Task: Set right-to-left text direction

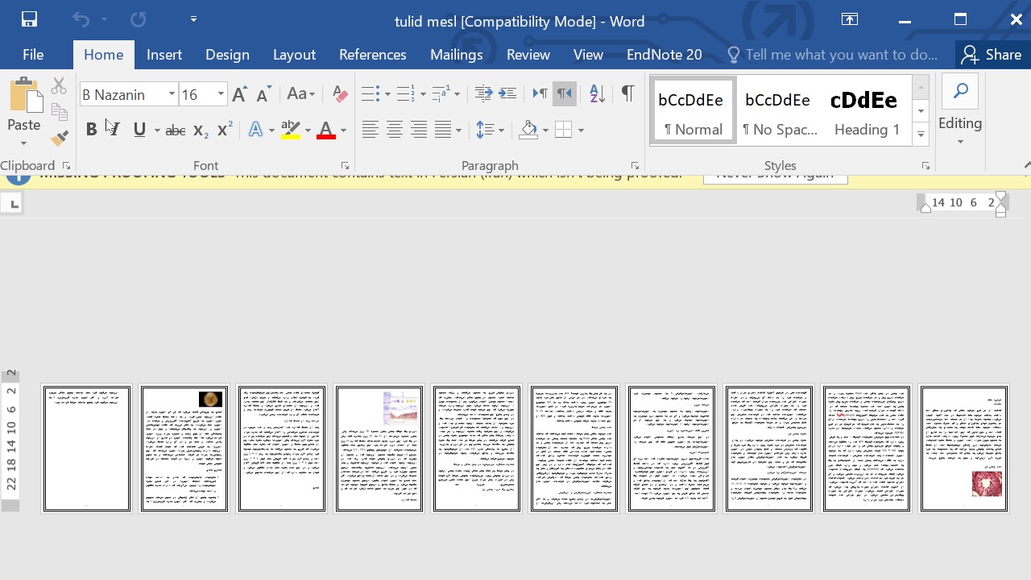Action: pyautogui.click(x=565, y=94)
